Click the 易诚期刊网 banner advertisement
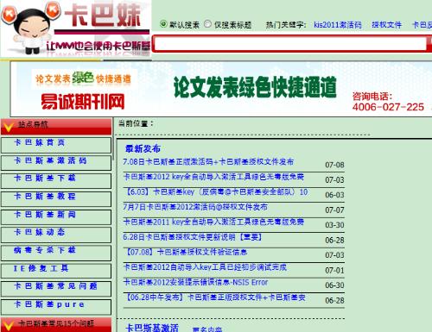Screen dimensions: 432x332 221,89
